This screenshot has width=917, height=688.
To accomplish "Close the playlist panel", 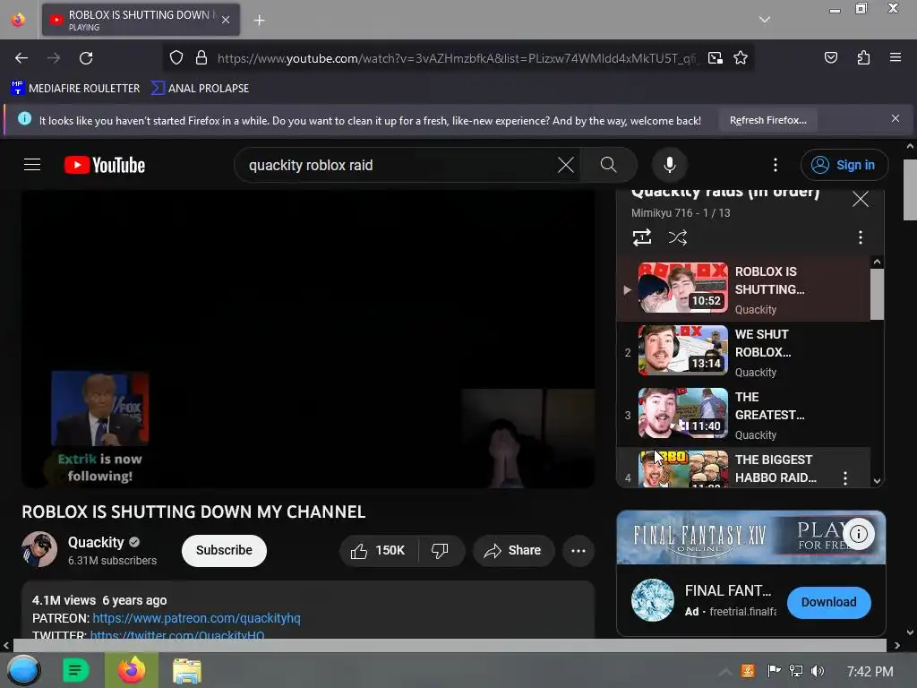I will pyautogui.click(x=861, y=199).
